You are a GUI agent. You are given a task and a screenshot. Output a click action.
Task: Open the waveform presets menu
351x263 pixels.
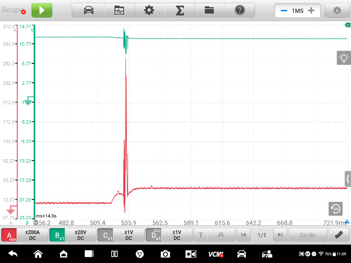[x=119, y=11]
